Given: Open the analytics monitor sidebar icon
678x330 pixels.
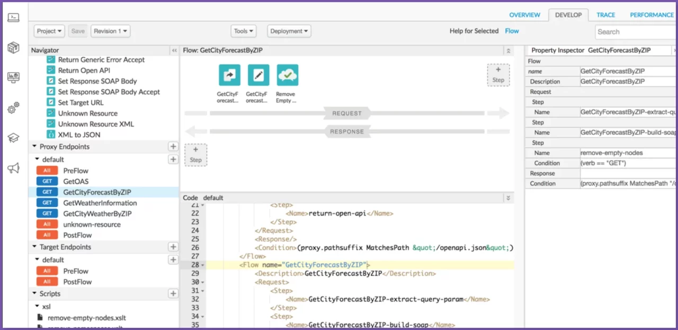Looking at the screenshot, I should pos(13,78).
